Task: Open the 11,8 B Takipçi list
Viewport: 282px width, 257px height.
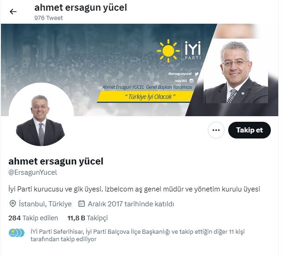Action: 87,218
